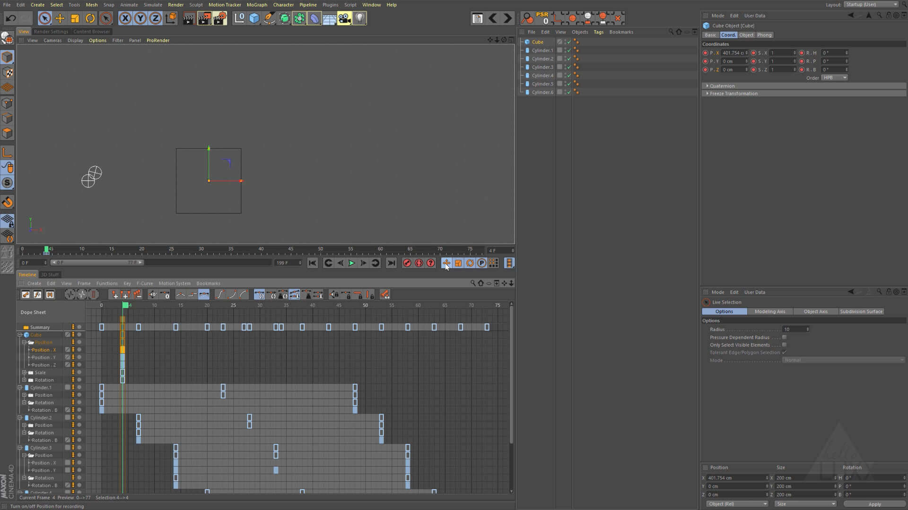The width and height of the screenshot is (908, 510).
Task: Click the Undo arrow icon
Action: click(10, 18)
